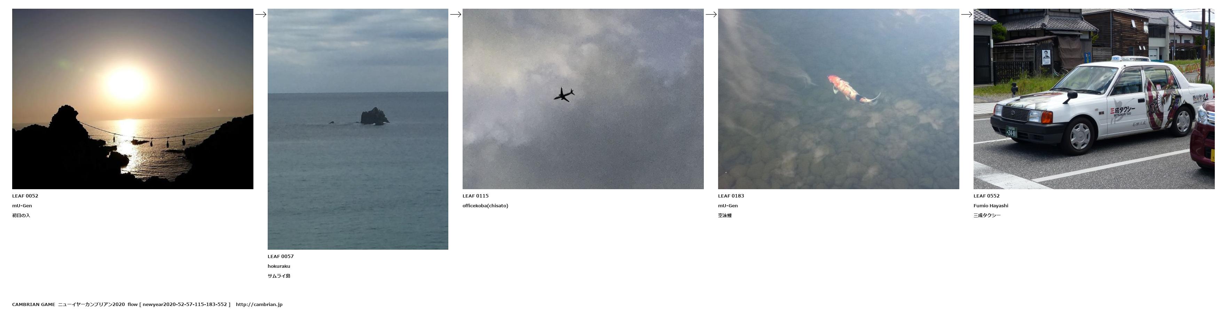This screenshot has height=313, width=1227.
Task: Select author Fumio Hayashi
Action: click(991, 206)
